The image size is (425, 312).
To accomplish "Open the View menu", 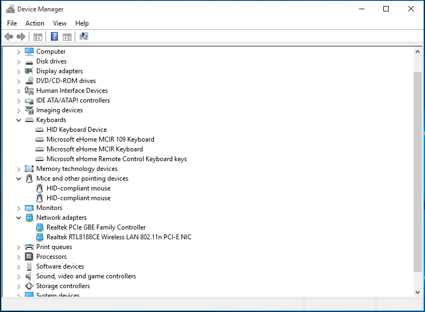I will 60,23.
